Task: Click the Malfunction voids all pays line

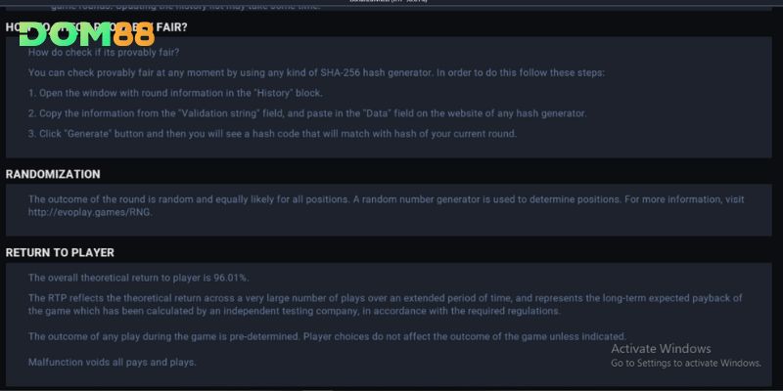Action: (x=112, y=362)
